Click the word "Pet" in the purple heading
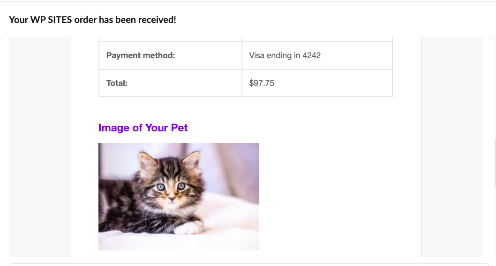496x266 pixels. click(x=180, y=128)
